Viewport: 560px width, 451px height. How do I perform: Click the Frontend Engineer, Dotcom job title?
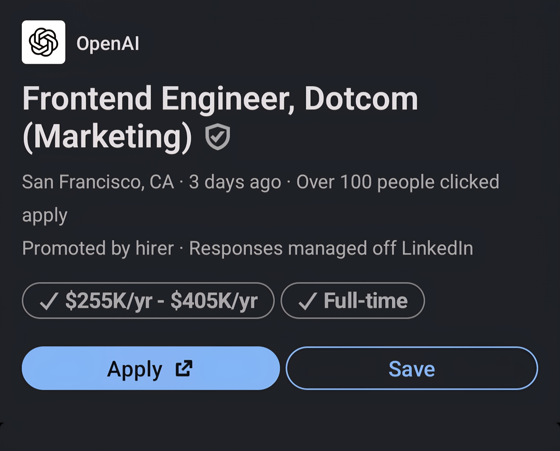tap(220, 99)
